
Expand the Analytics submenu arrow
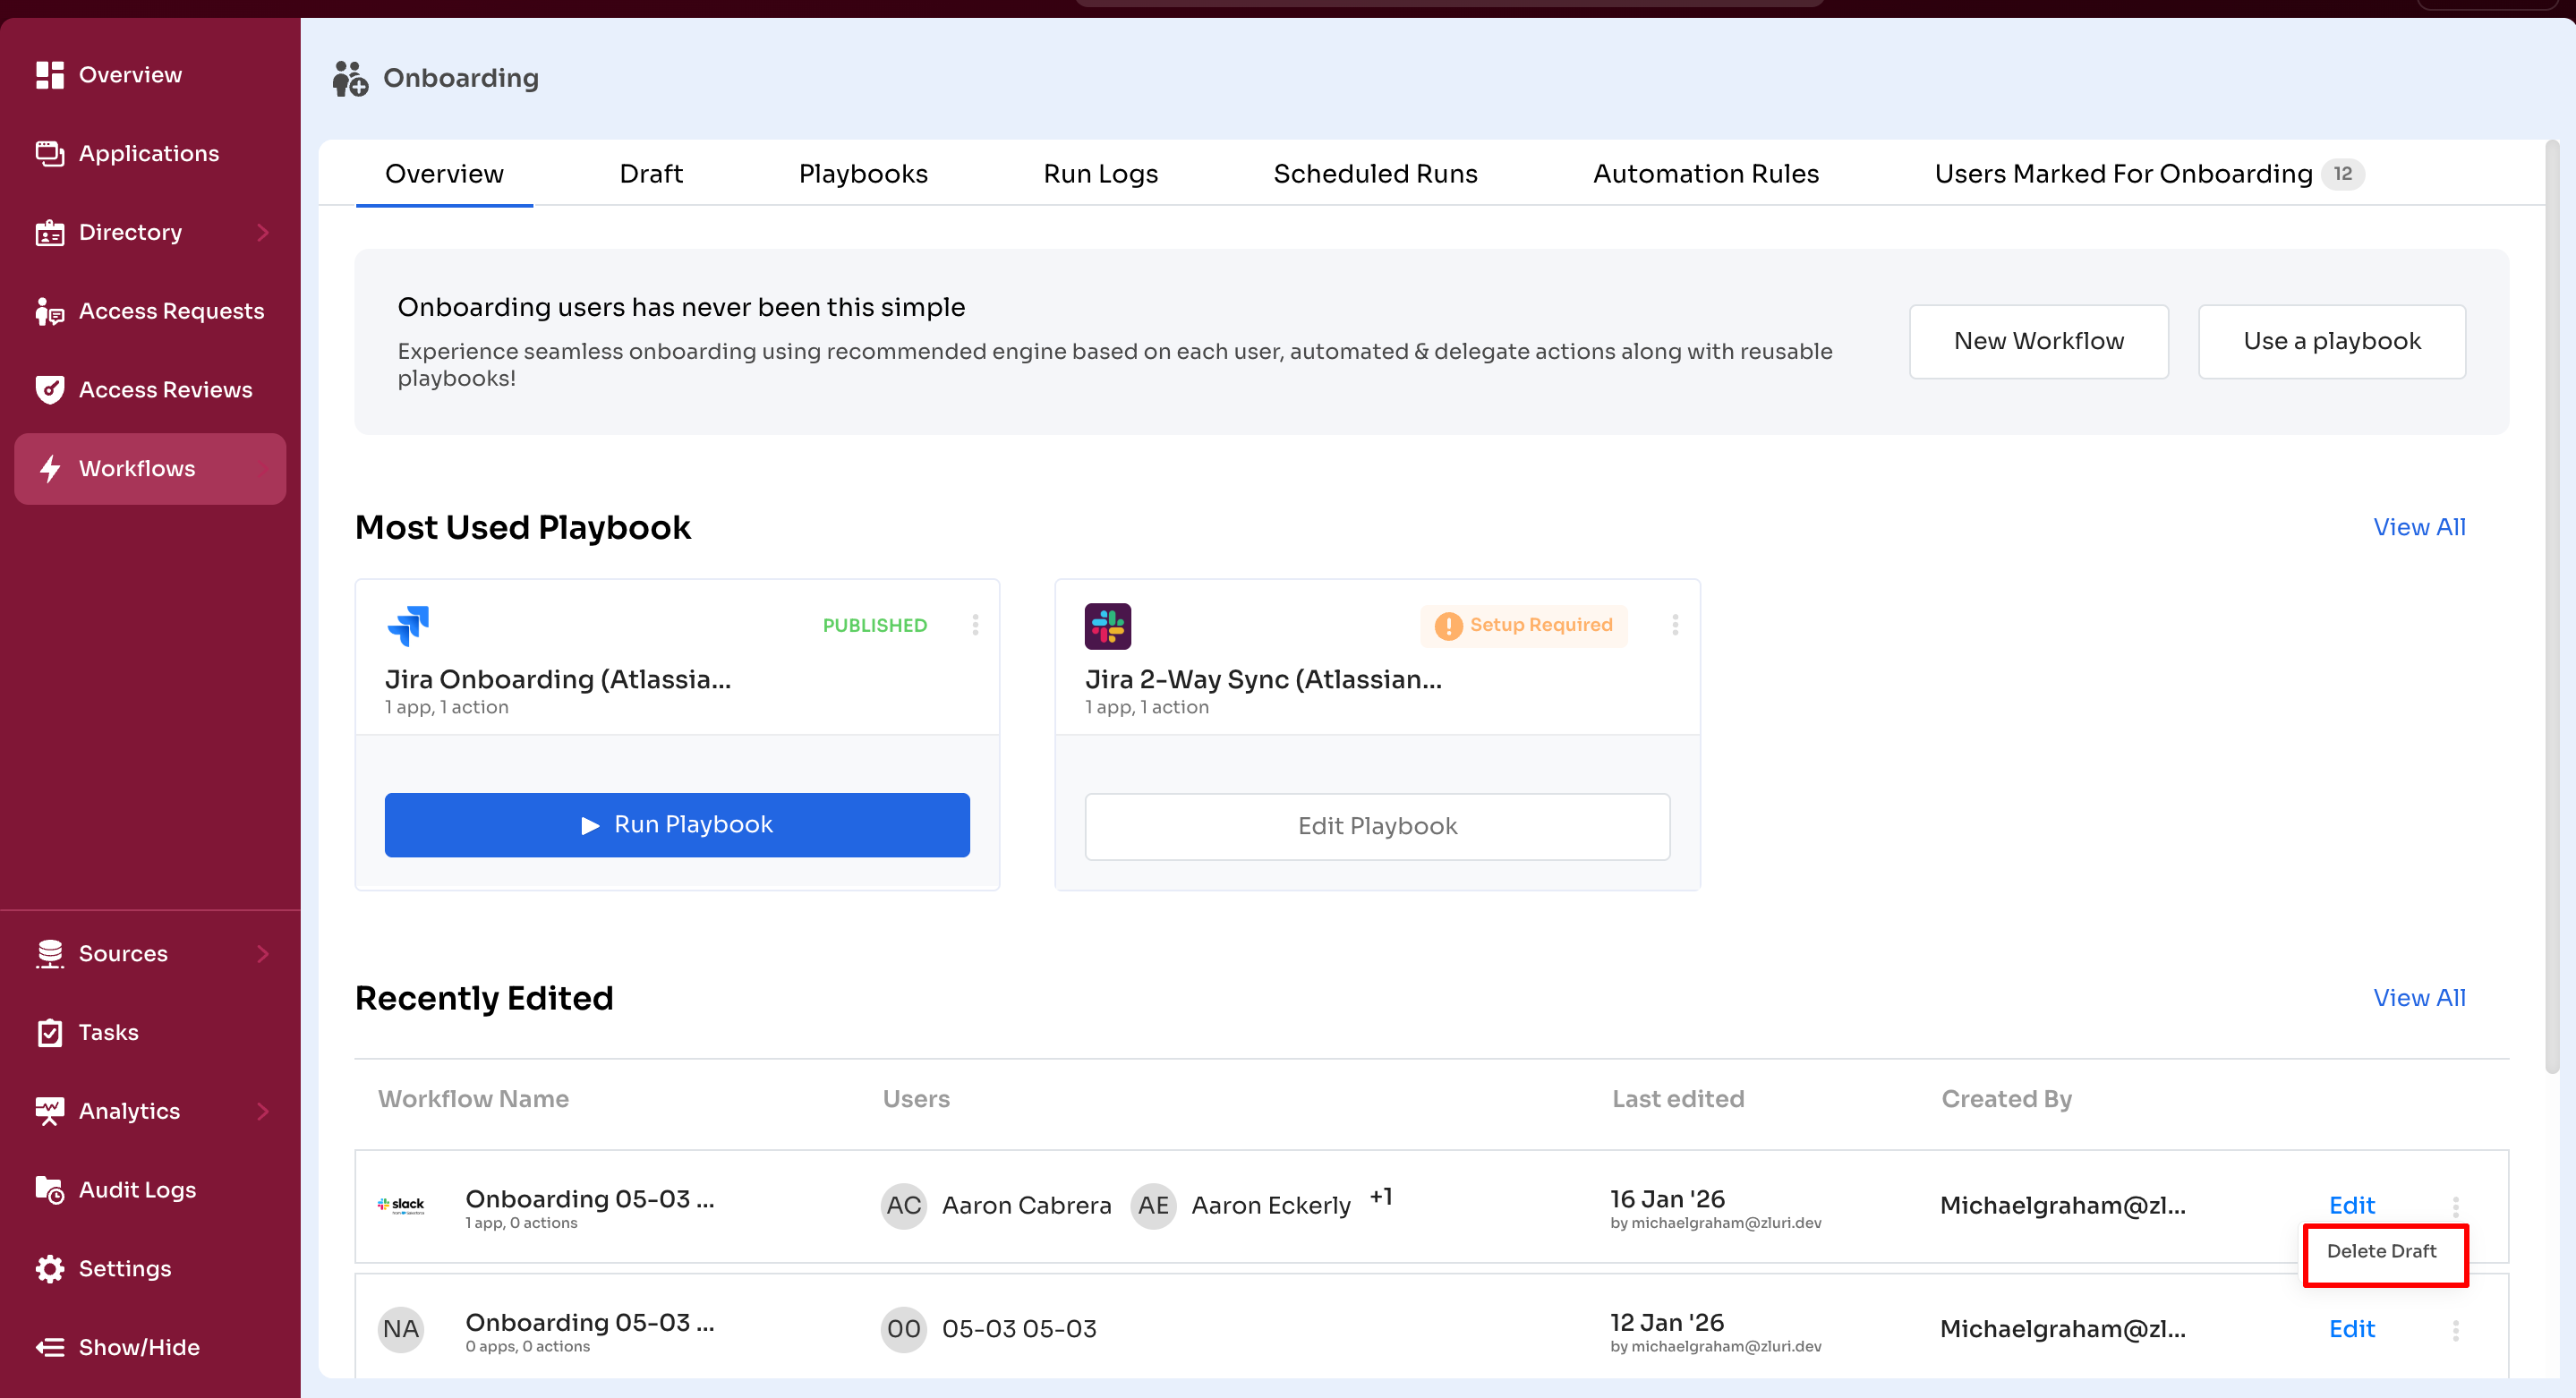(x=263, y=1111)
